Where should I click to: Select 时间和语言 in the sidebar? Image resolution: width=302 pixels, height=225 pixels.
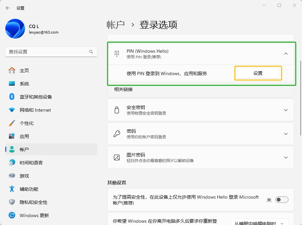(x=31, y=163)
